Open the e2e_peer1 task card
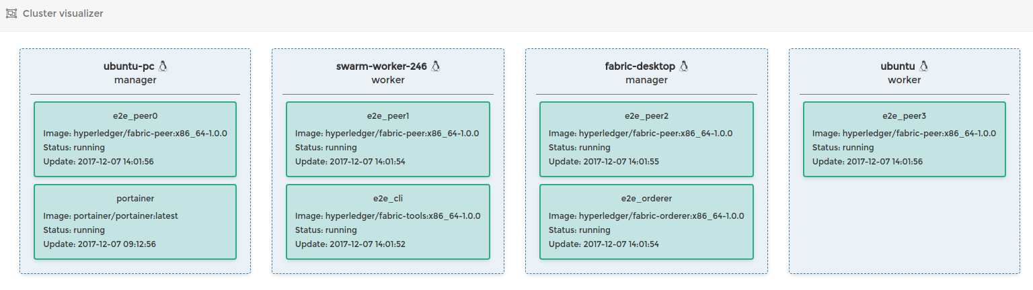This screenshot has height=290, width=1033. (388, 139)
